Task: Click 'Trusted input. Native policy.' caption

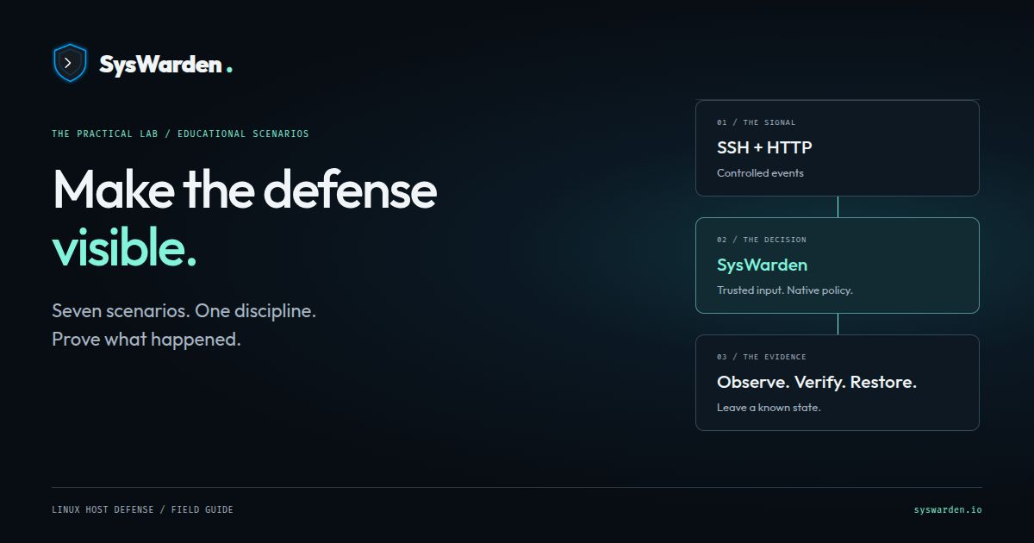Action: 785,290
